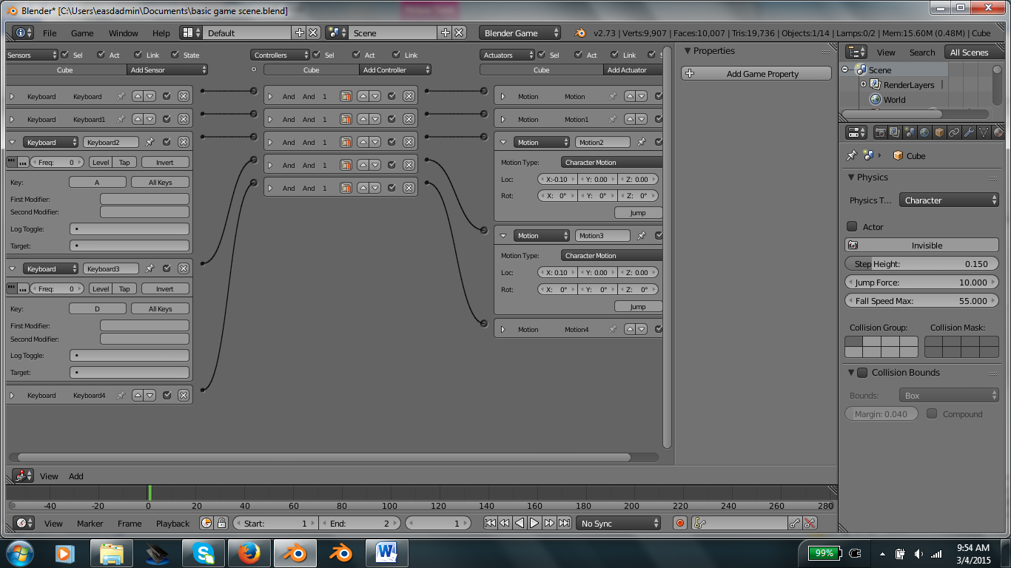Viewport: 1011px width, 568px height.
Task: Click the Jump button on Motion2
Action: point(638,212)
